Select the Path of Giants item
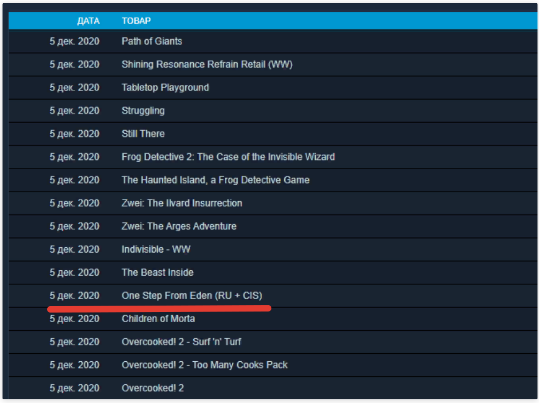 [x=151, y=41]
